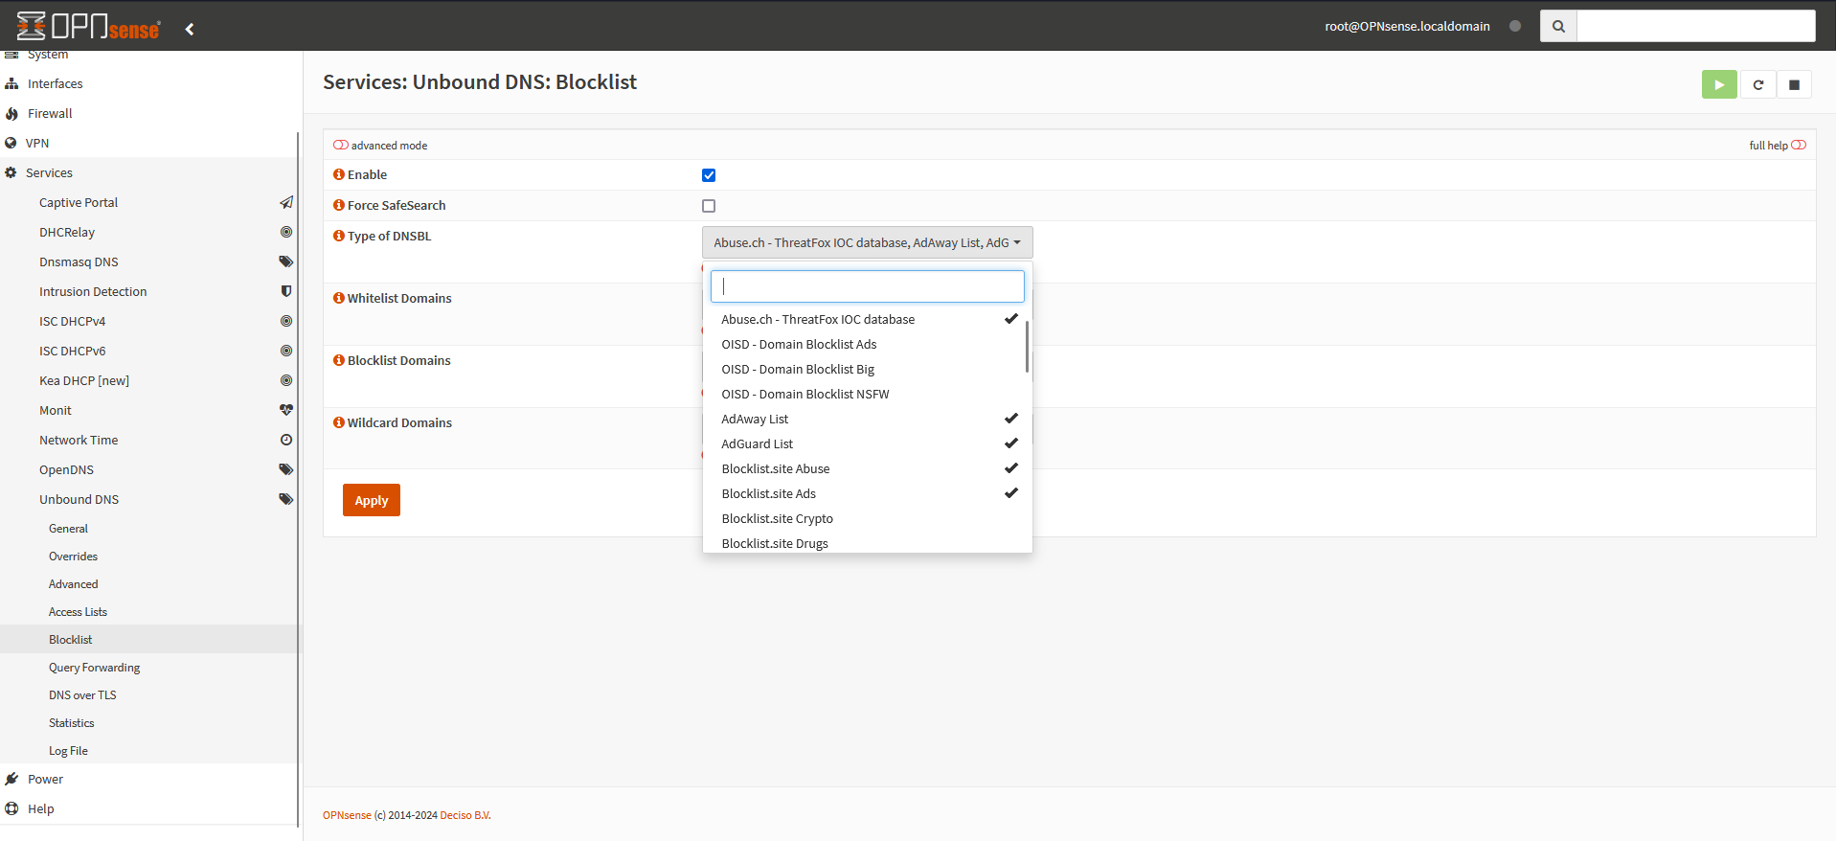Close the Type of DNSBL dropdown button
Image resolution: width=1836 pixels, height=841 pixels.
tap(867, 242)
